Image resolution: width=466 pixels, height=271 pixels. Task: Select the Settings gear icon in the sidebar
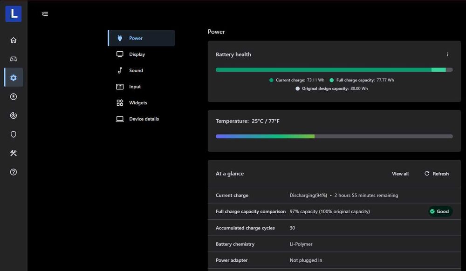pyautogui.click(x=14, y=77)
